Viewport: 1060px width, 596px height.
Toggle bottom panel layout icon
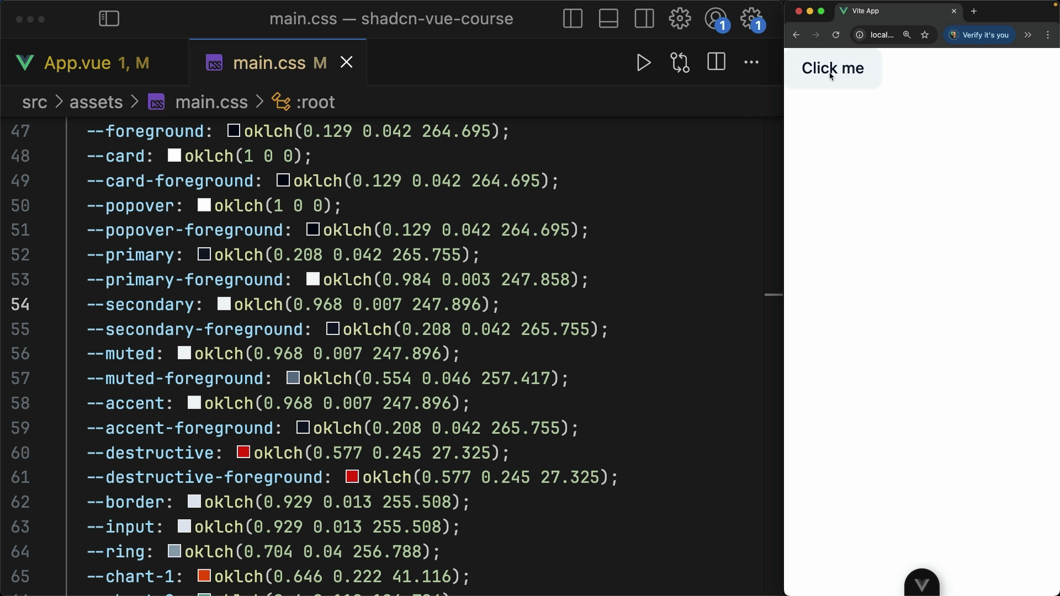608,19
